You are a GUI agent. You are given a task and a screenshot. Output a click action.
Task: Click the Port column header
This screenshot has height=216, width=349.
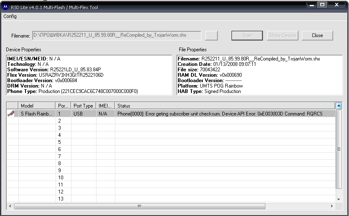(x=63, y=105)
